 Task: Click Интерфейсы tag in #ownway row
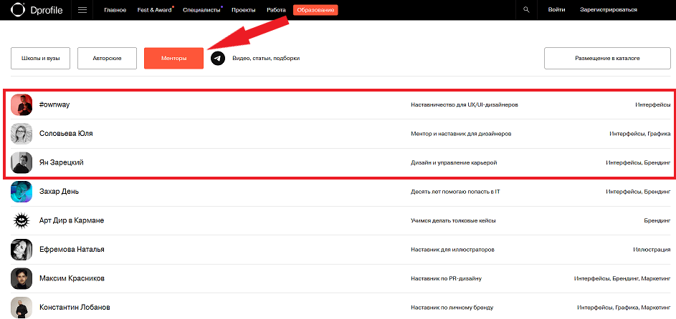(652, 104)
